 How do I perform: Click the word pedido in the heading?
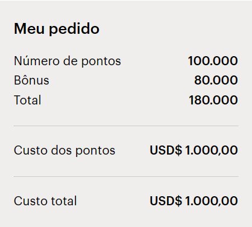74,29
